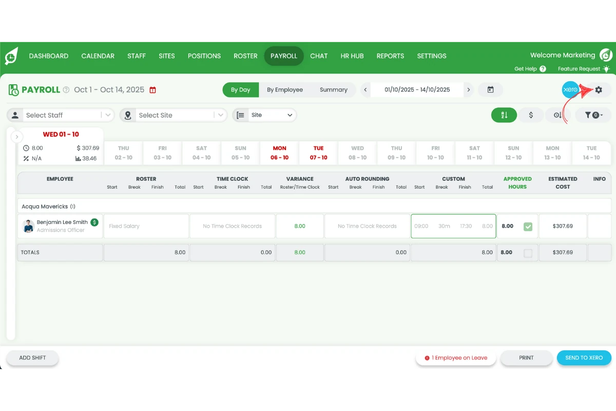Open REPORTS menu item
This screenshot has width=616, height=411.
point(390,56)
